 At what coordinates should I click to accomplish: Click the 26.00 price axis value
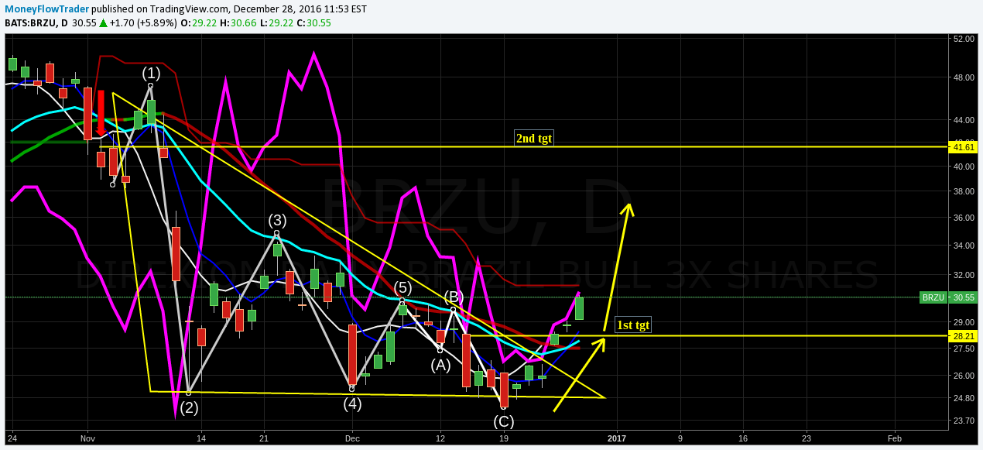point(962,376)
